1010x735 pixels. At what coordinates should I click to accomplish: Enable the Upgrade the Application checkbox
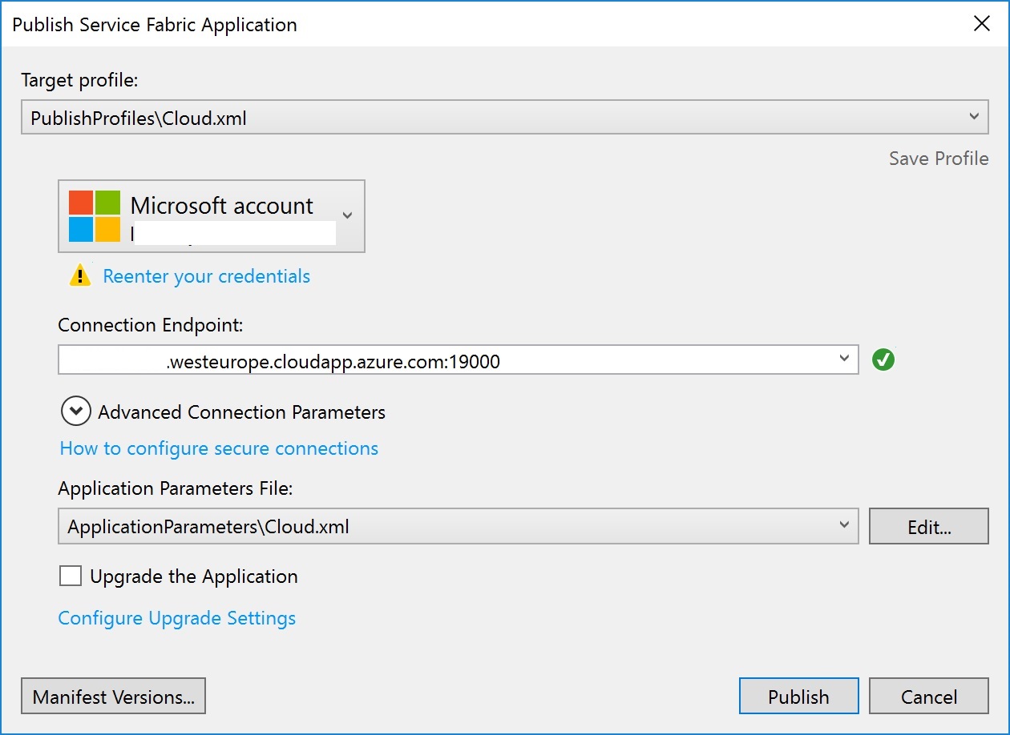click(x=71, y=576)
